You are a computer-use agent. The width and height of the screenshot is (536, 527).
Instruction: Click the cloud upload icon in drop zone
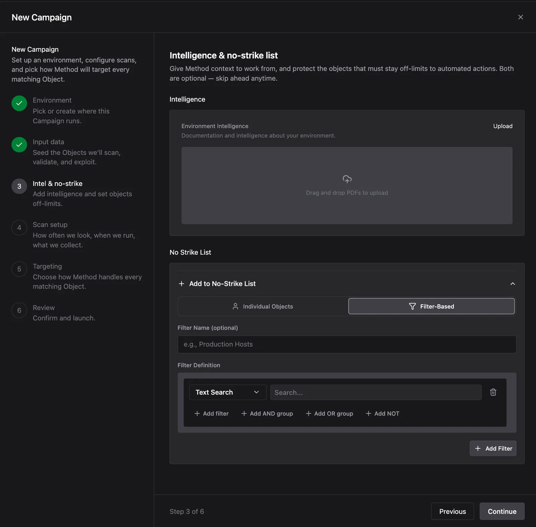click(x=347, y=179)
